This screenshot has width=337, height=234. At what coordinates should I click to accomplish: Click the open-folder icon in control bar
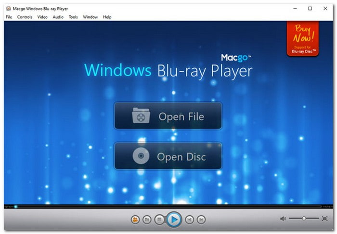tap(147, 220)
